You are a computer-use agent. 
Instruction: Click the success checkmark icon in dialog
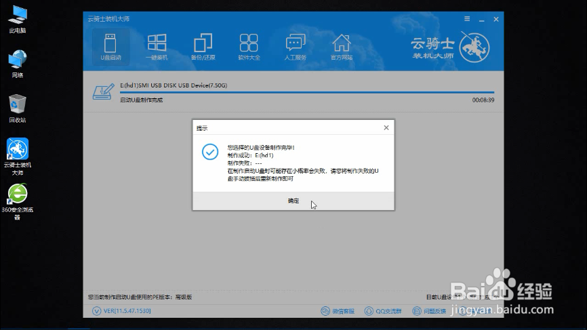pos(210,152)
